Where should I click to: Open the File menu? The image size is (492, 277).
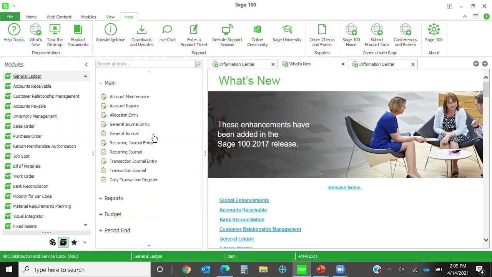point(10,17)
